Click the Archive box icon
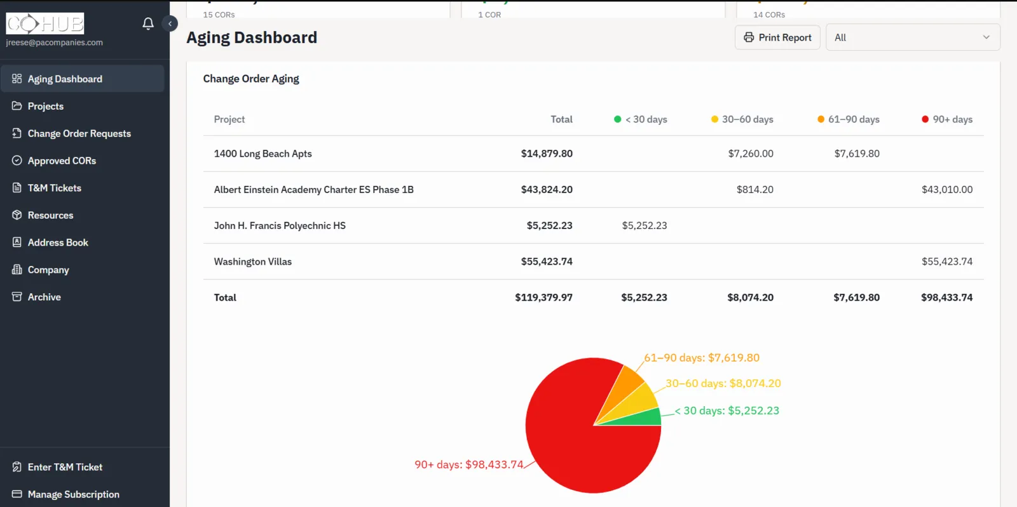The height and width of the screenshot is (507, 1017). pos(17,297)
